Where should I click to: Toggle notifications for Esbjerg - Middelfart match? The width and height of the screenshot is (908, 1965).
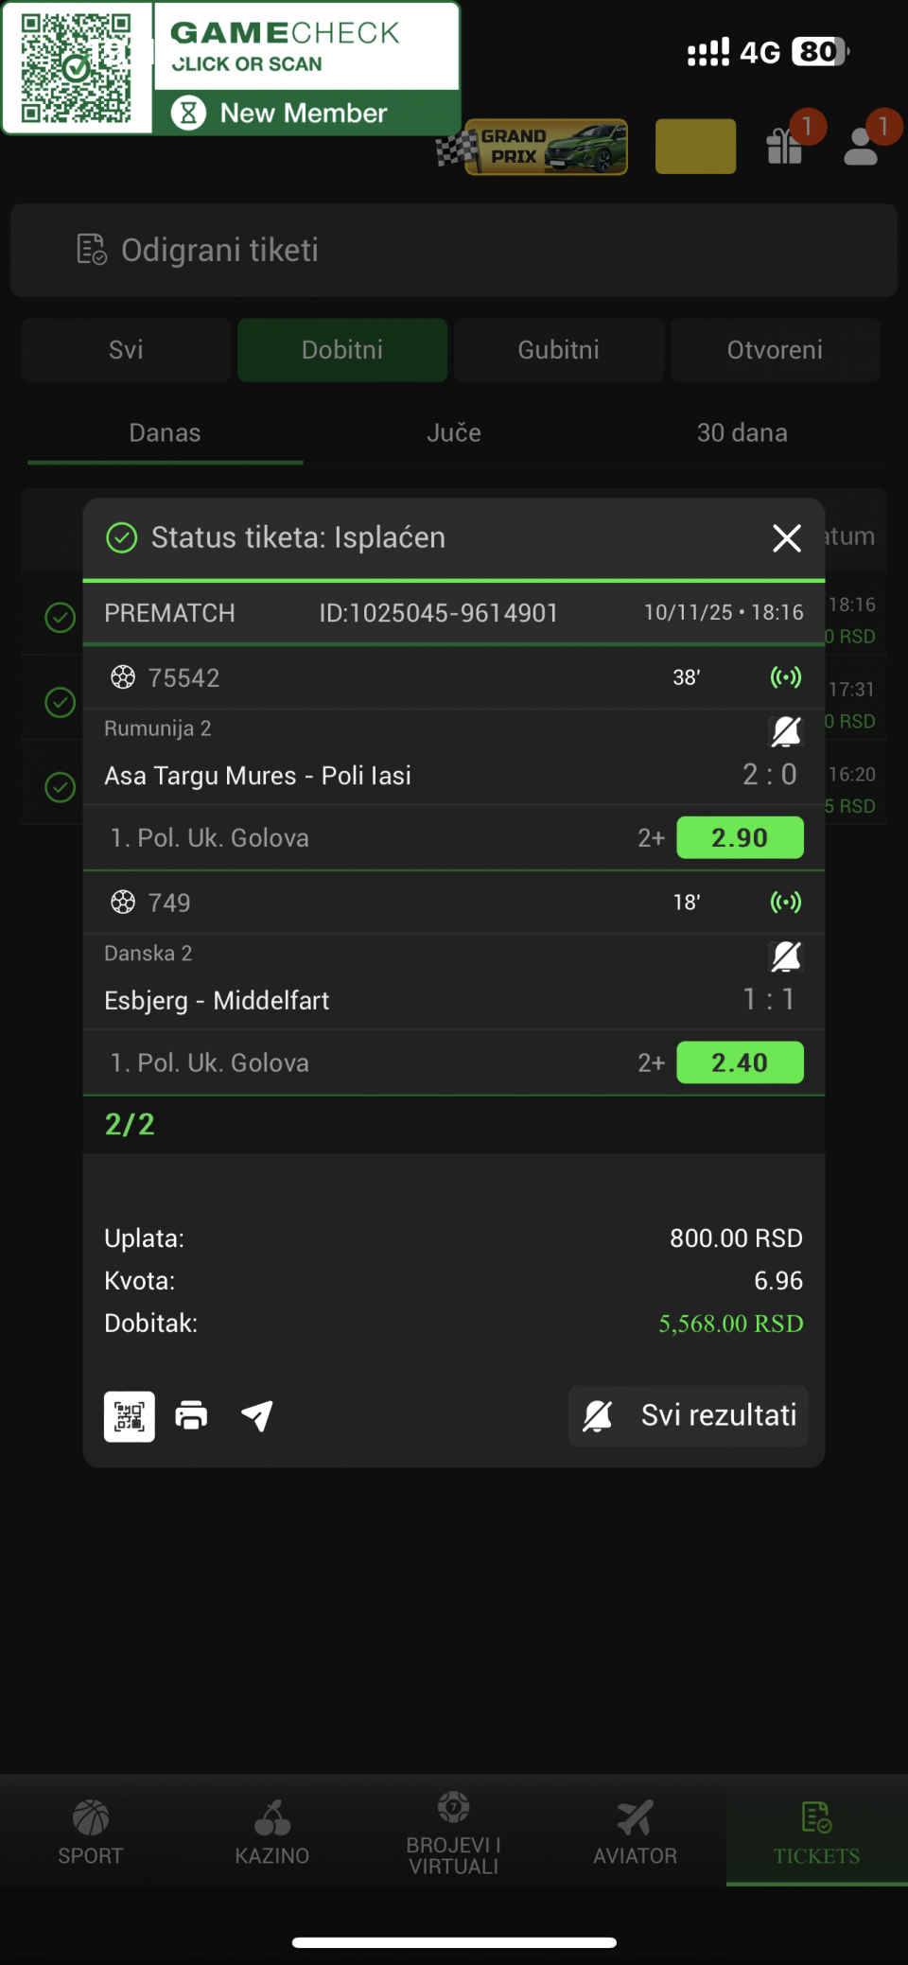(786, 956)
